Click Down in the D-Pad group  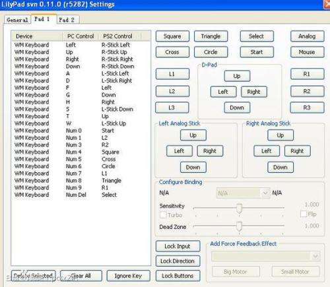[237, 108]
